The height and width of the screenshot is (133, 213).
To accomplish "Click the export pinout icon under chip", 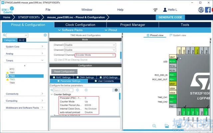I will coord(167,126).
